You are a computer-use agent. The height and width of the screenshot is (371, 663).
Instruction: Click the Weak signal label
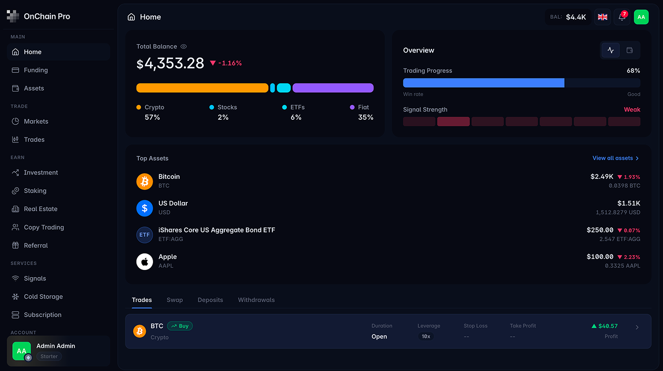point(632,110)
